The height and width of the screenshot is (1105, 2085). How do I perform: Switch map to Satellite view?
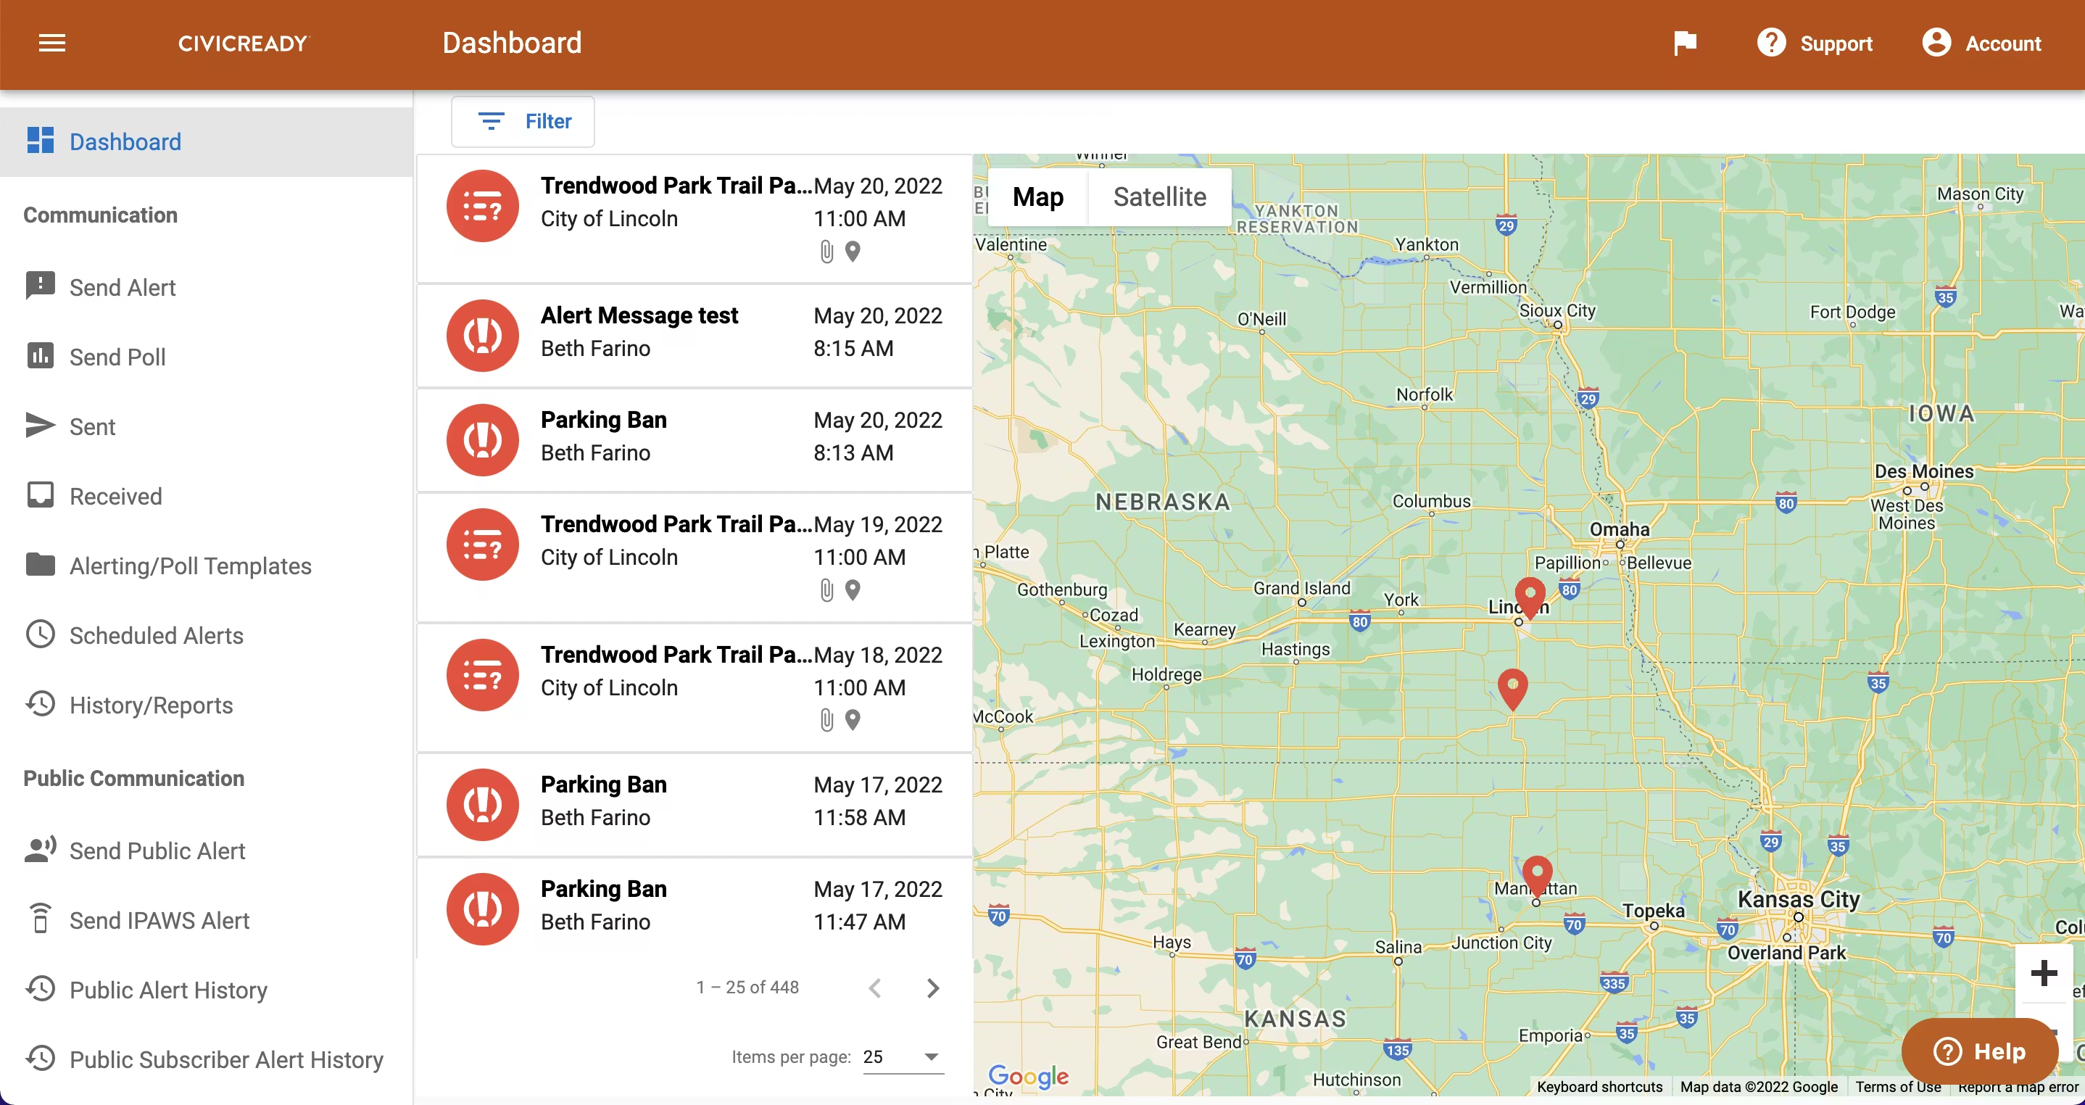coord(1159,196)
